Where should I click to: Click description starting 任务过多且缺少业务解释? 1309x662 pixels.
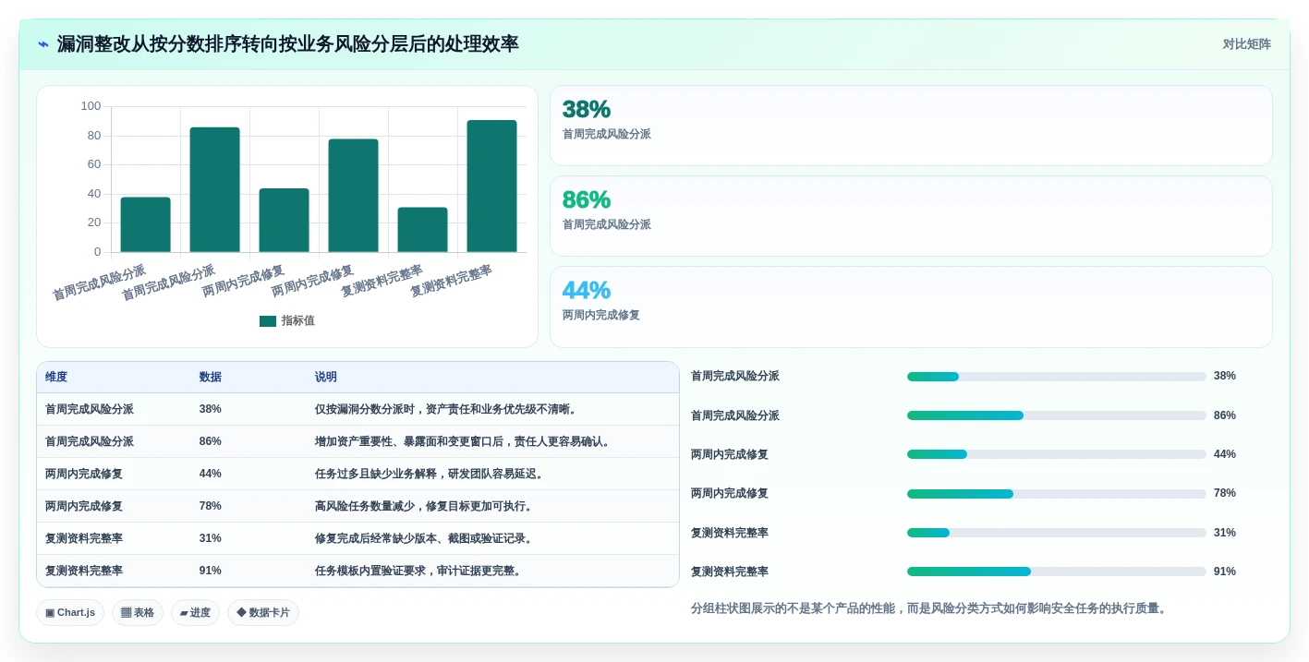(431, 475)
